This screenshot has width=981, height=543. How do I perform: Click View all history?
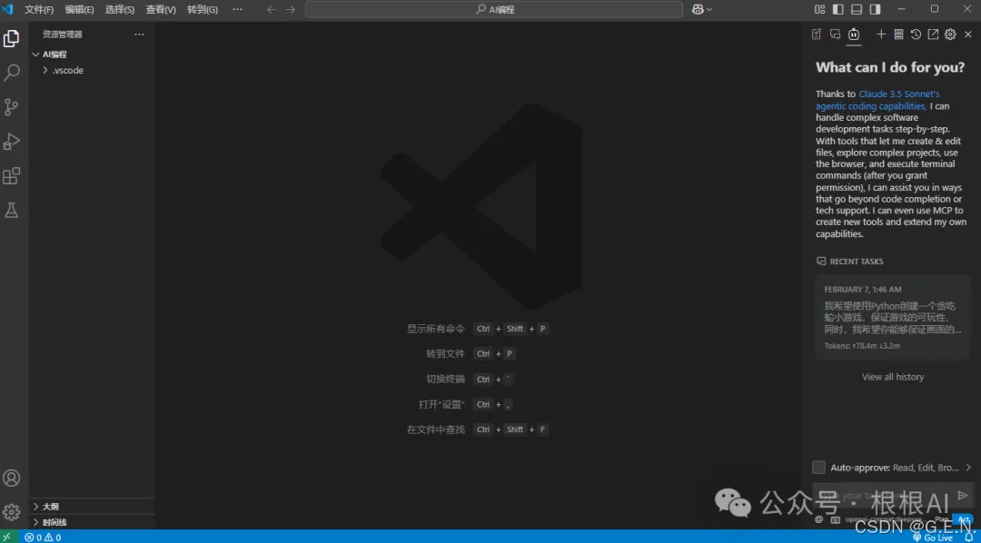tap(893, 377)
